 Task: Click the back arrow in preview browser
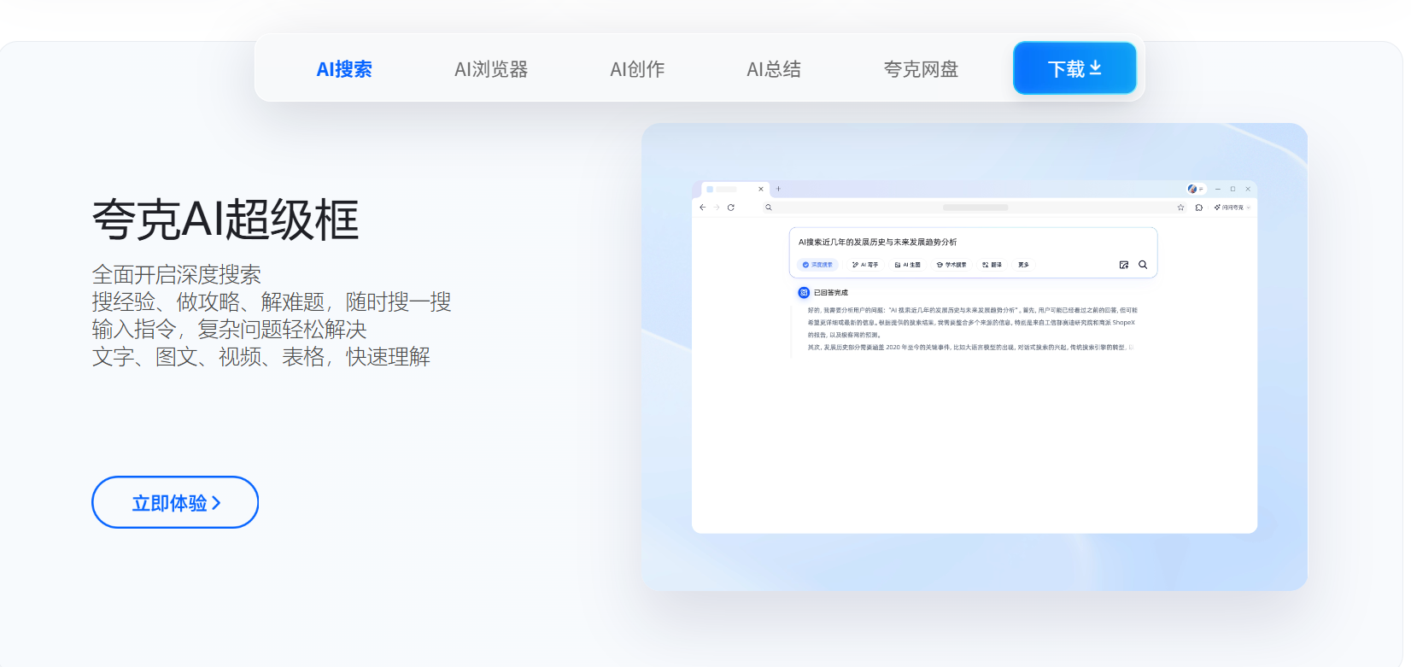(x=703, y=208)
